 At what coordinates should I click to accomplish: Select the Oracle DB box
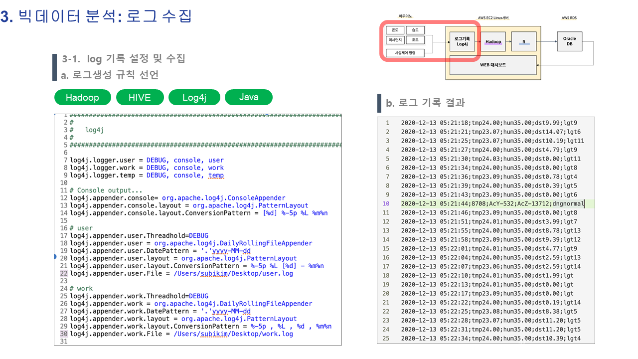(x=569, y=41)
